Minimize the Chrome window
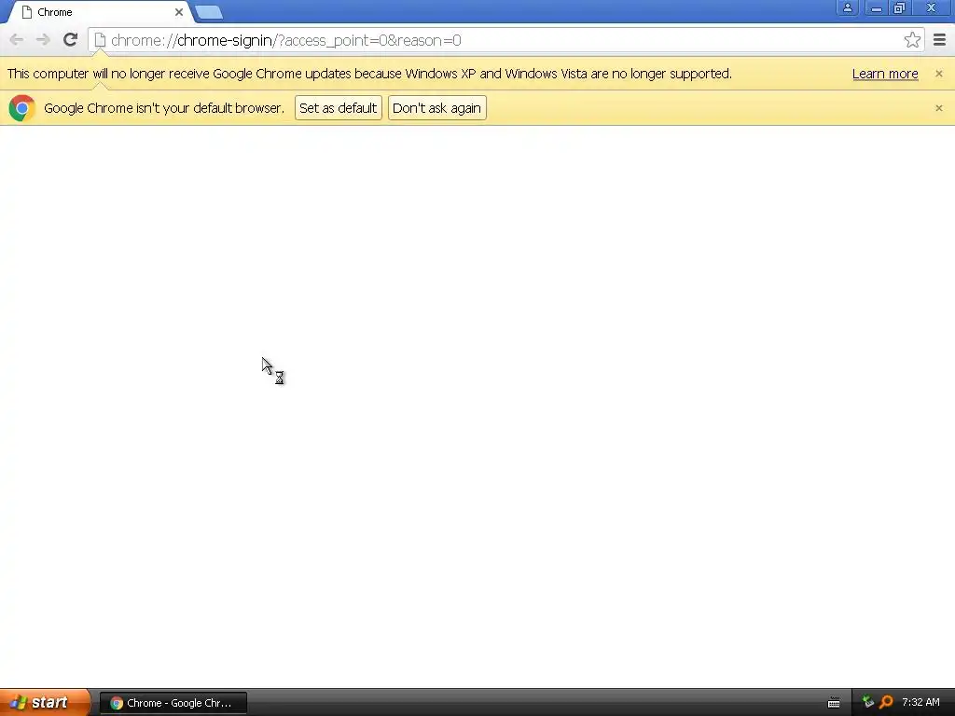Image resolution: width=955 pixels, height=716 pixels. tap(876, 7)
